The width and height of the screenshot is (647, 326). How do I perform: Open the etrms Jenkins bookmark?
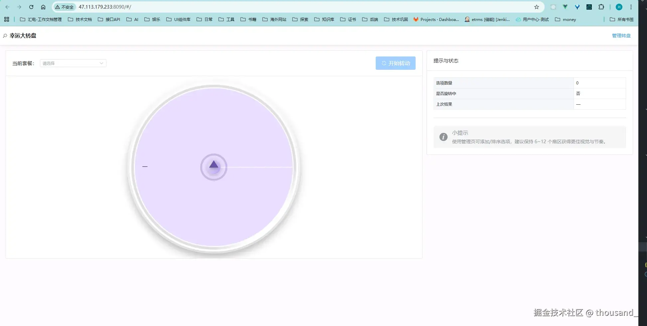coord(487,20)
